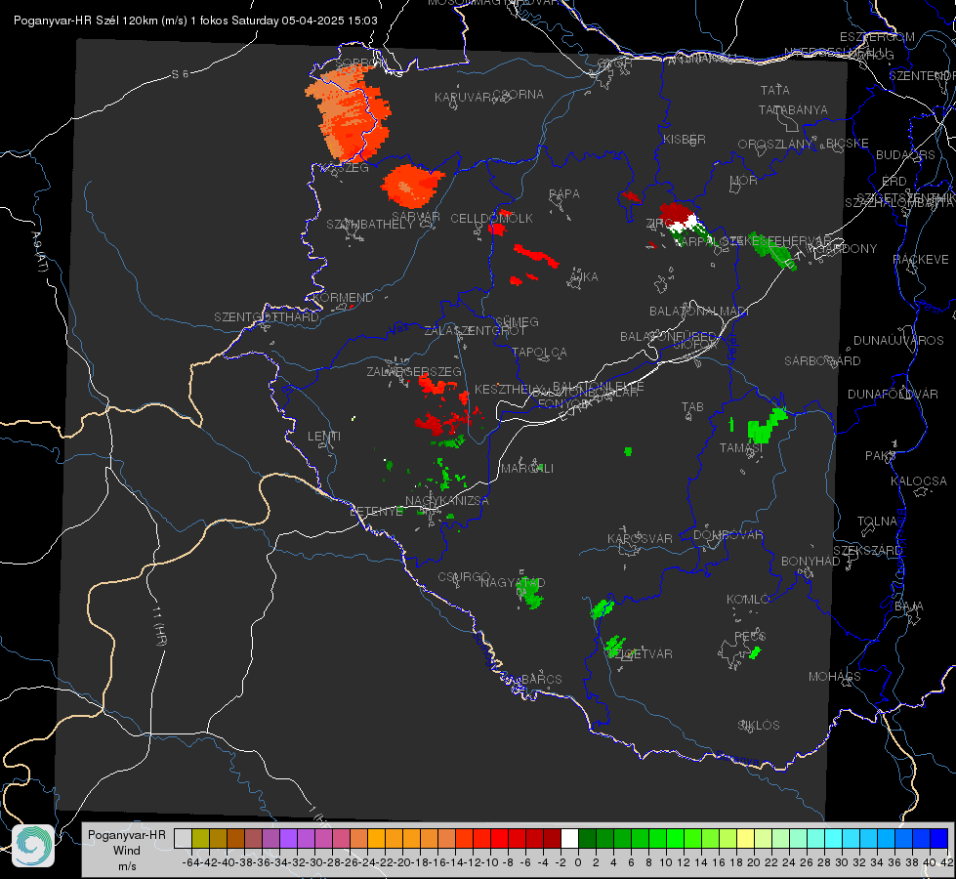Click the PAPA city label
Image resolution: width=956 pixels, height=879 pixels.
[564, 193]
